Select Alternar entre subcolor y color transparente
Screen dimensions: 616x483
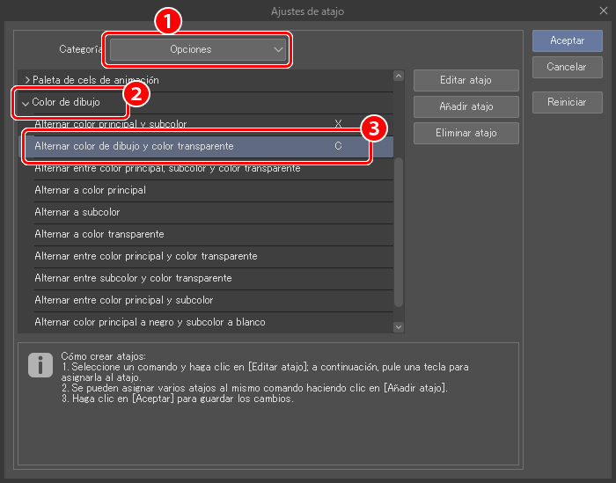pyautogui.click(x=133, y=278)
